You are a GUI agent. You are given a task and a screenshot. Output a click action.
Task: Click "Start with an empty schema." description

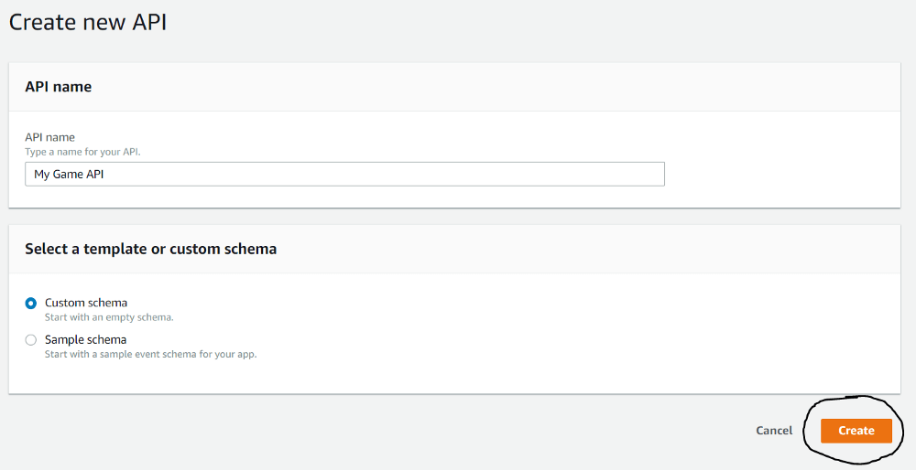click(109, 317)
